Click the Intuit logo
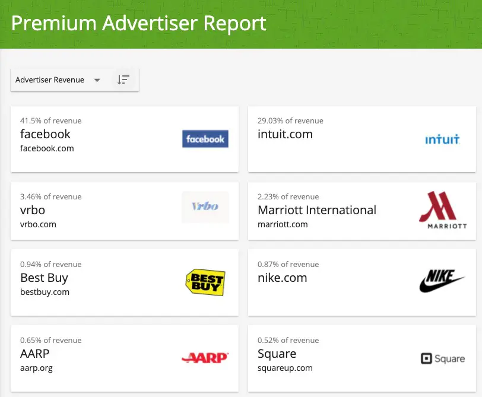The width and height of the screenshot is (482, 397). click(442, 139)
